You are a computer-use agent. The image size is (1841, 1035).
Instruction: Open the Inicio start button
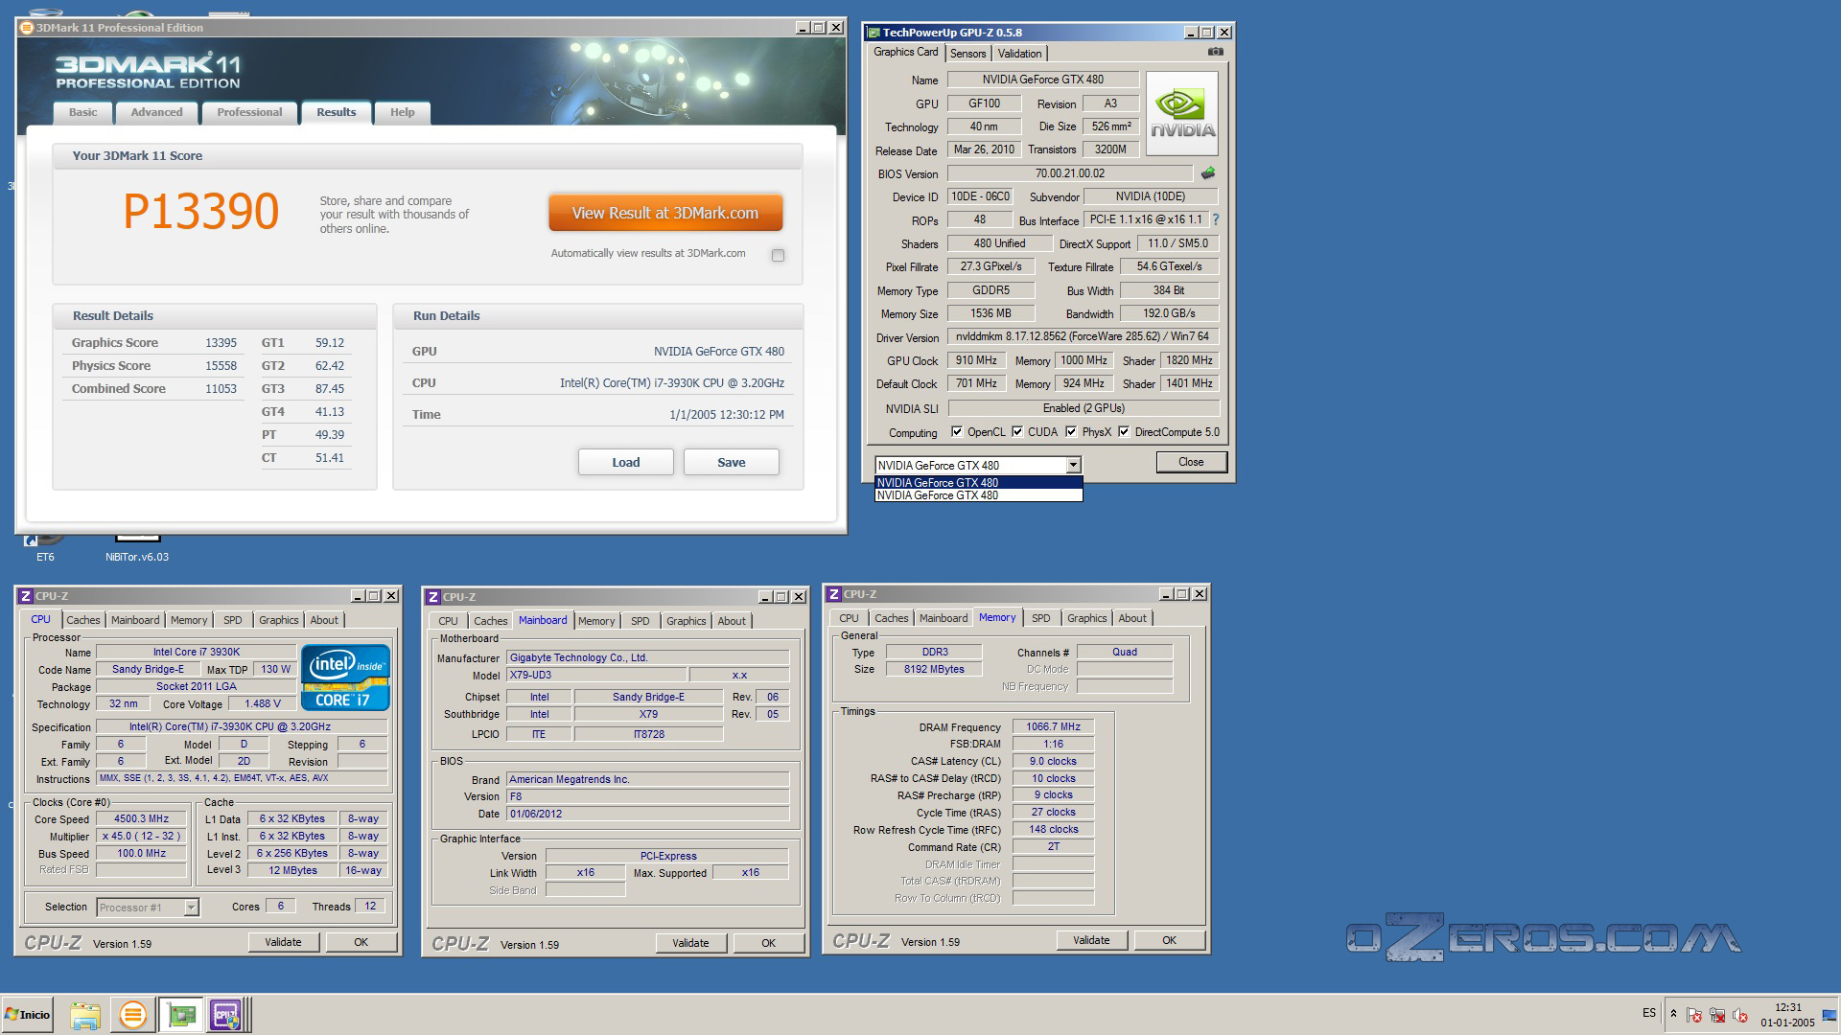click(28, 1014)
